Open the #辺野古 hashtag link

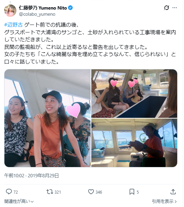pos(14,25)
